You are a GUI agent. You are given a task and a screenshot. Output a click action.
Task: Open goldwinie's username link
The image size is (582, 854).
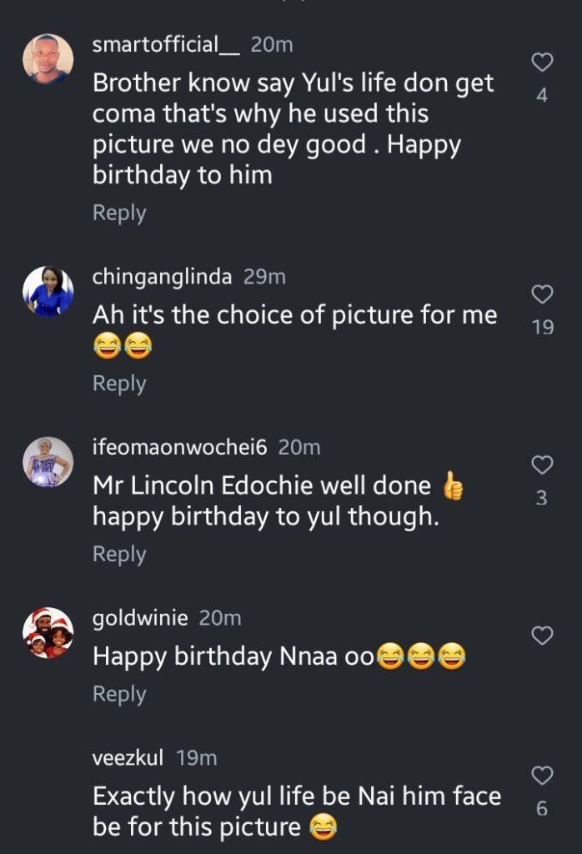tap(140, 618)
